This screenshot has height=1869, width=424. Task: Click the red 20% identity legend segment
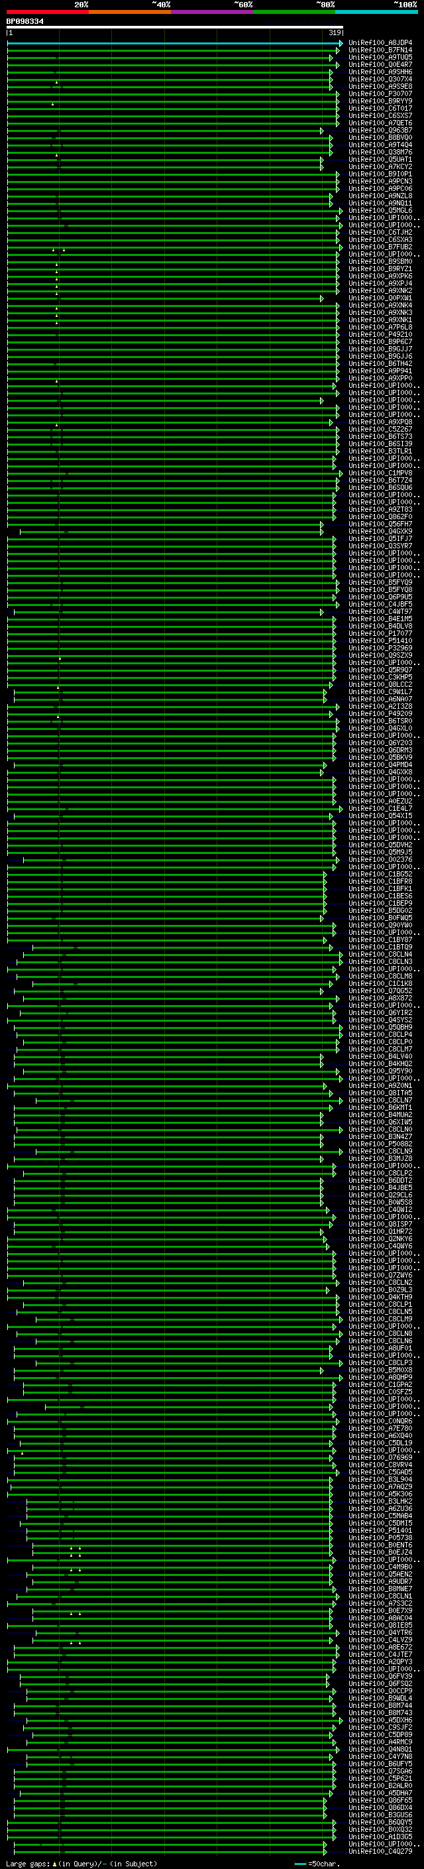[48, 12]
